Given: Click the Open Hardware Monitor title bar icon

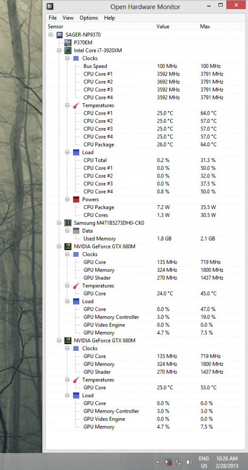Looking at the screenshot, I should pyautogui.click(x=50, y=6).
